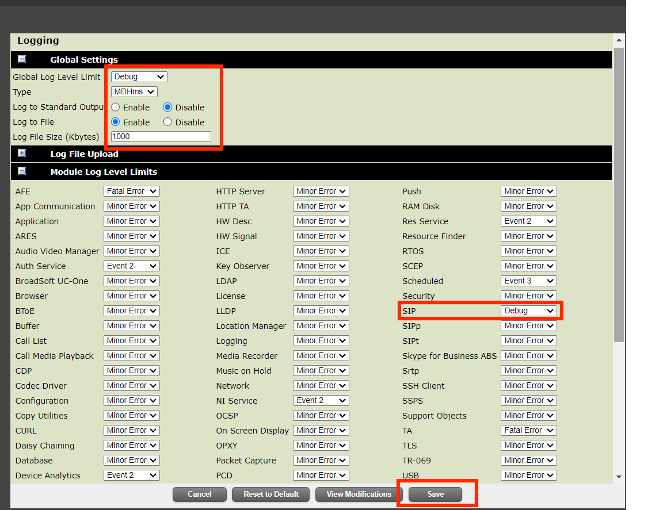Click the Cancel button
Viewport: 663px width, 510px height.
click(x=200, y=494)
